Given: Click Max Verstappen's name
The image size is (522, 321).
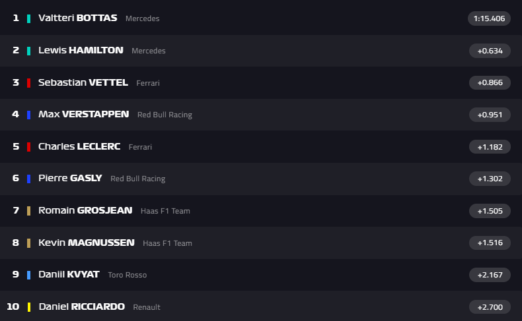Looking at the screenshot, I should tap(83, 114).
